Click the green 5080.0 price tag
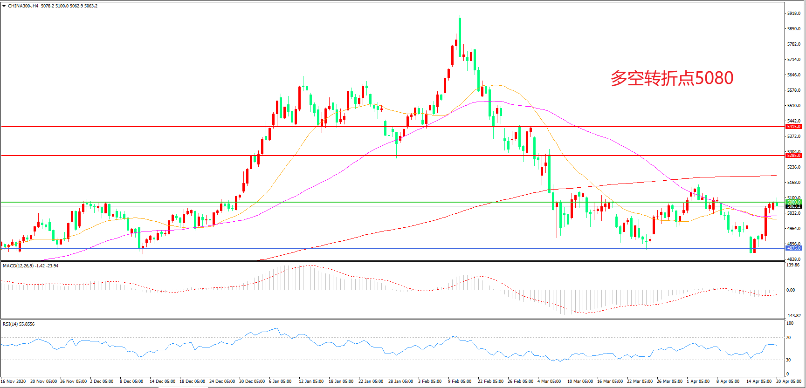Viewport: 806px width, 388px height. point(793,202)
